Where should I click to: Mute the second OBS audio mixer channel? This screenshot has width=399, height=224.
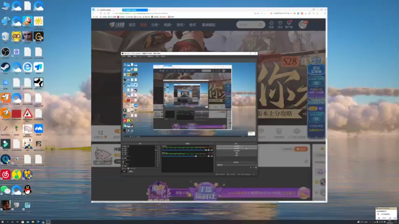(209, 156)
